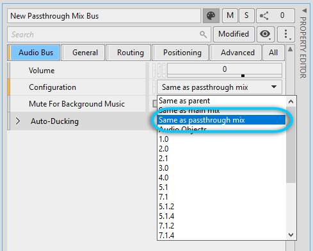Click the Volume link indicator icon
Screen dimensions: 313x251
click(x=159, y=70)
